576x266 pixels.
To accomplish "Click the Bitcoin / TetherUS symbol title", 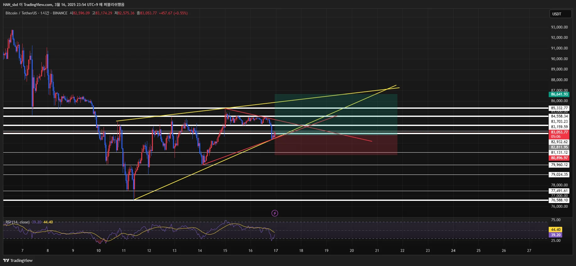I will pyautogui.click(x=21, y=13).
